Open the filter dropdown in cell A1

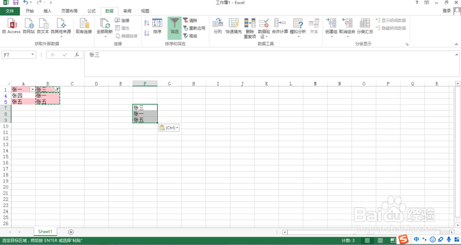[32, 89]
